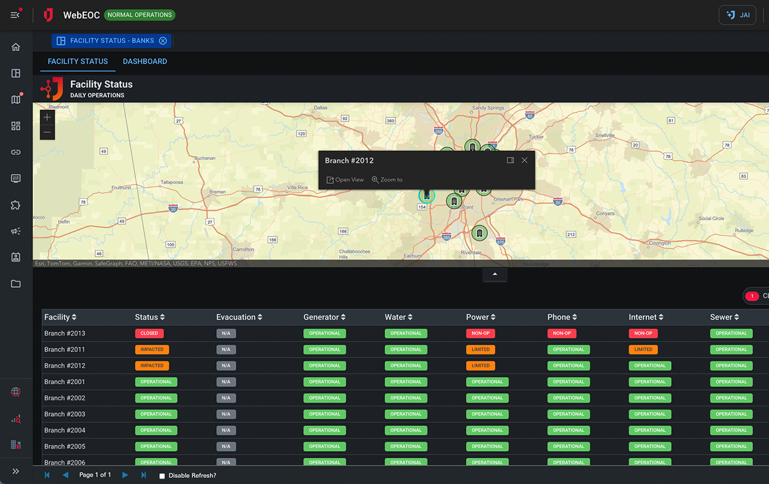Sort table by Power column
769x484 pixels.
pos(481,317)
